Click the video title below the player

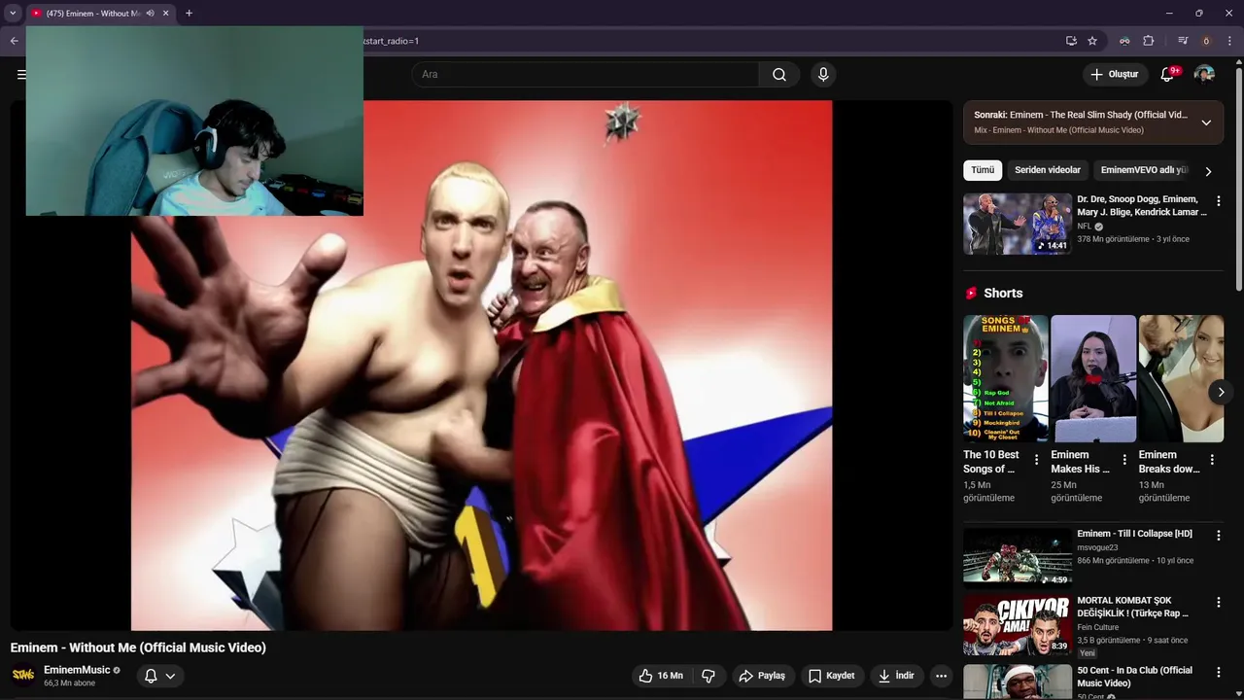138,647
